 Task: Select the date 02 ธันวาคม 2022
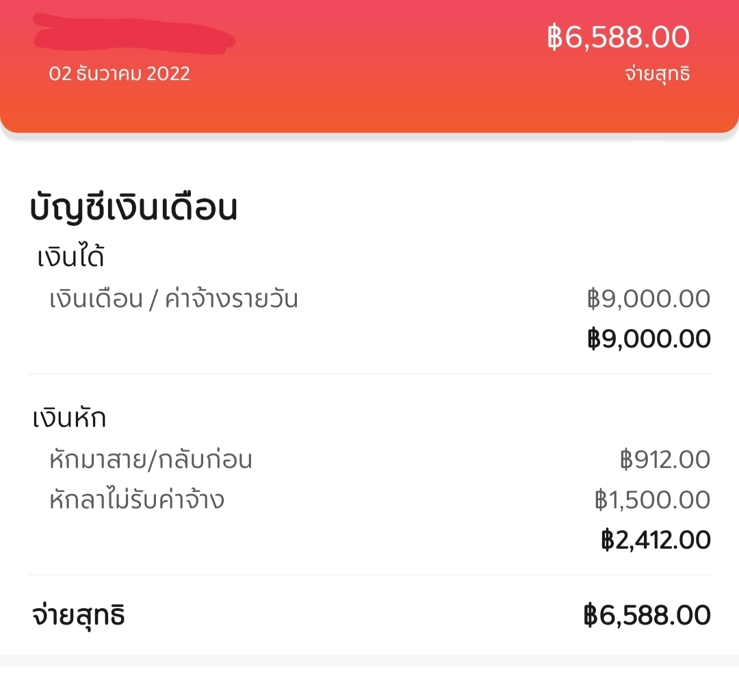[119, 73]
